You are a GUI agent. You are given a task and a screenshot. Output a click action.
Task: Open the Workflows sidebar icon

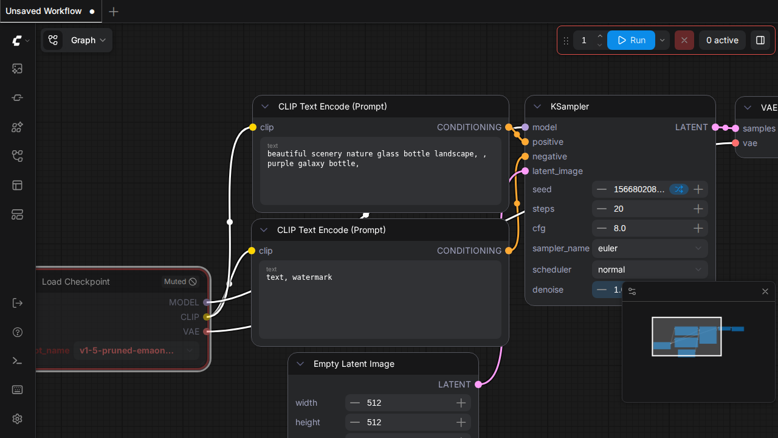coord(17,156)
